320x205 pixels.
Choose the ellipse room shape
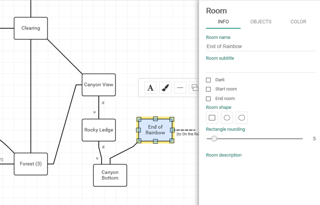(x=227, y=118)
